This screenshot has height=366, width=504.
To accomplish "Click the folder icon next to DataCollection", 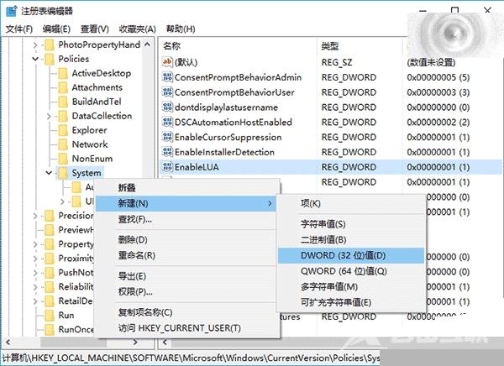I will pyautogui.click(x=62, y=116).
